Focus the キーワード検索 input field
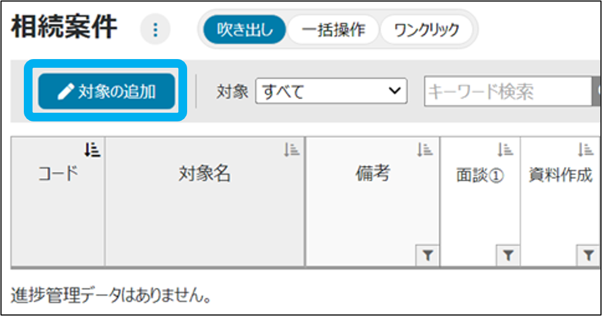This screenshot has width=602, height=316. [507, 92]
